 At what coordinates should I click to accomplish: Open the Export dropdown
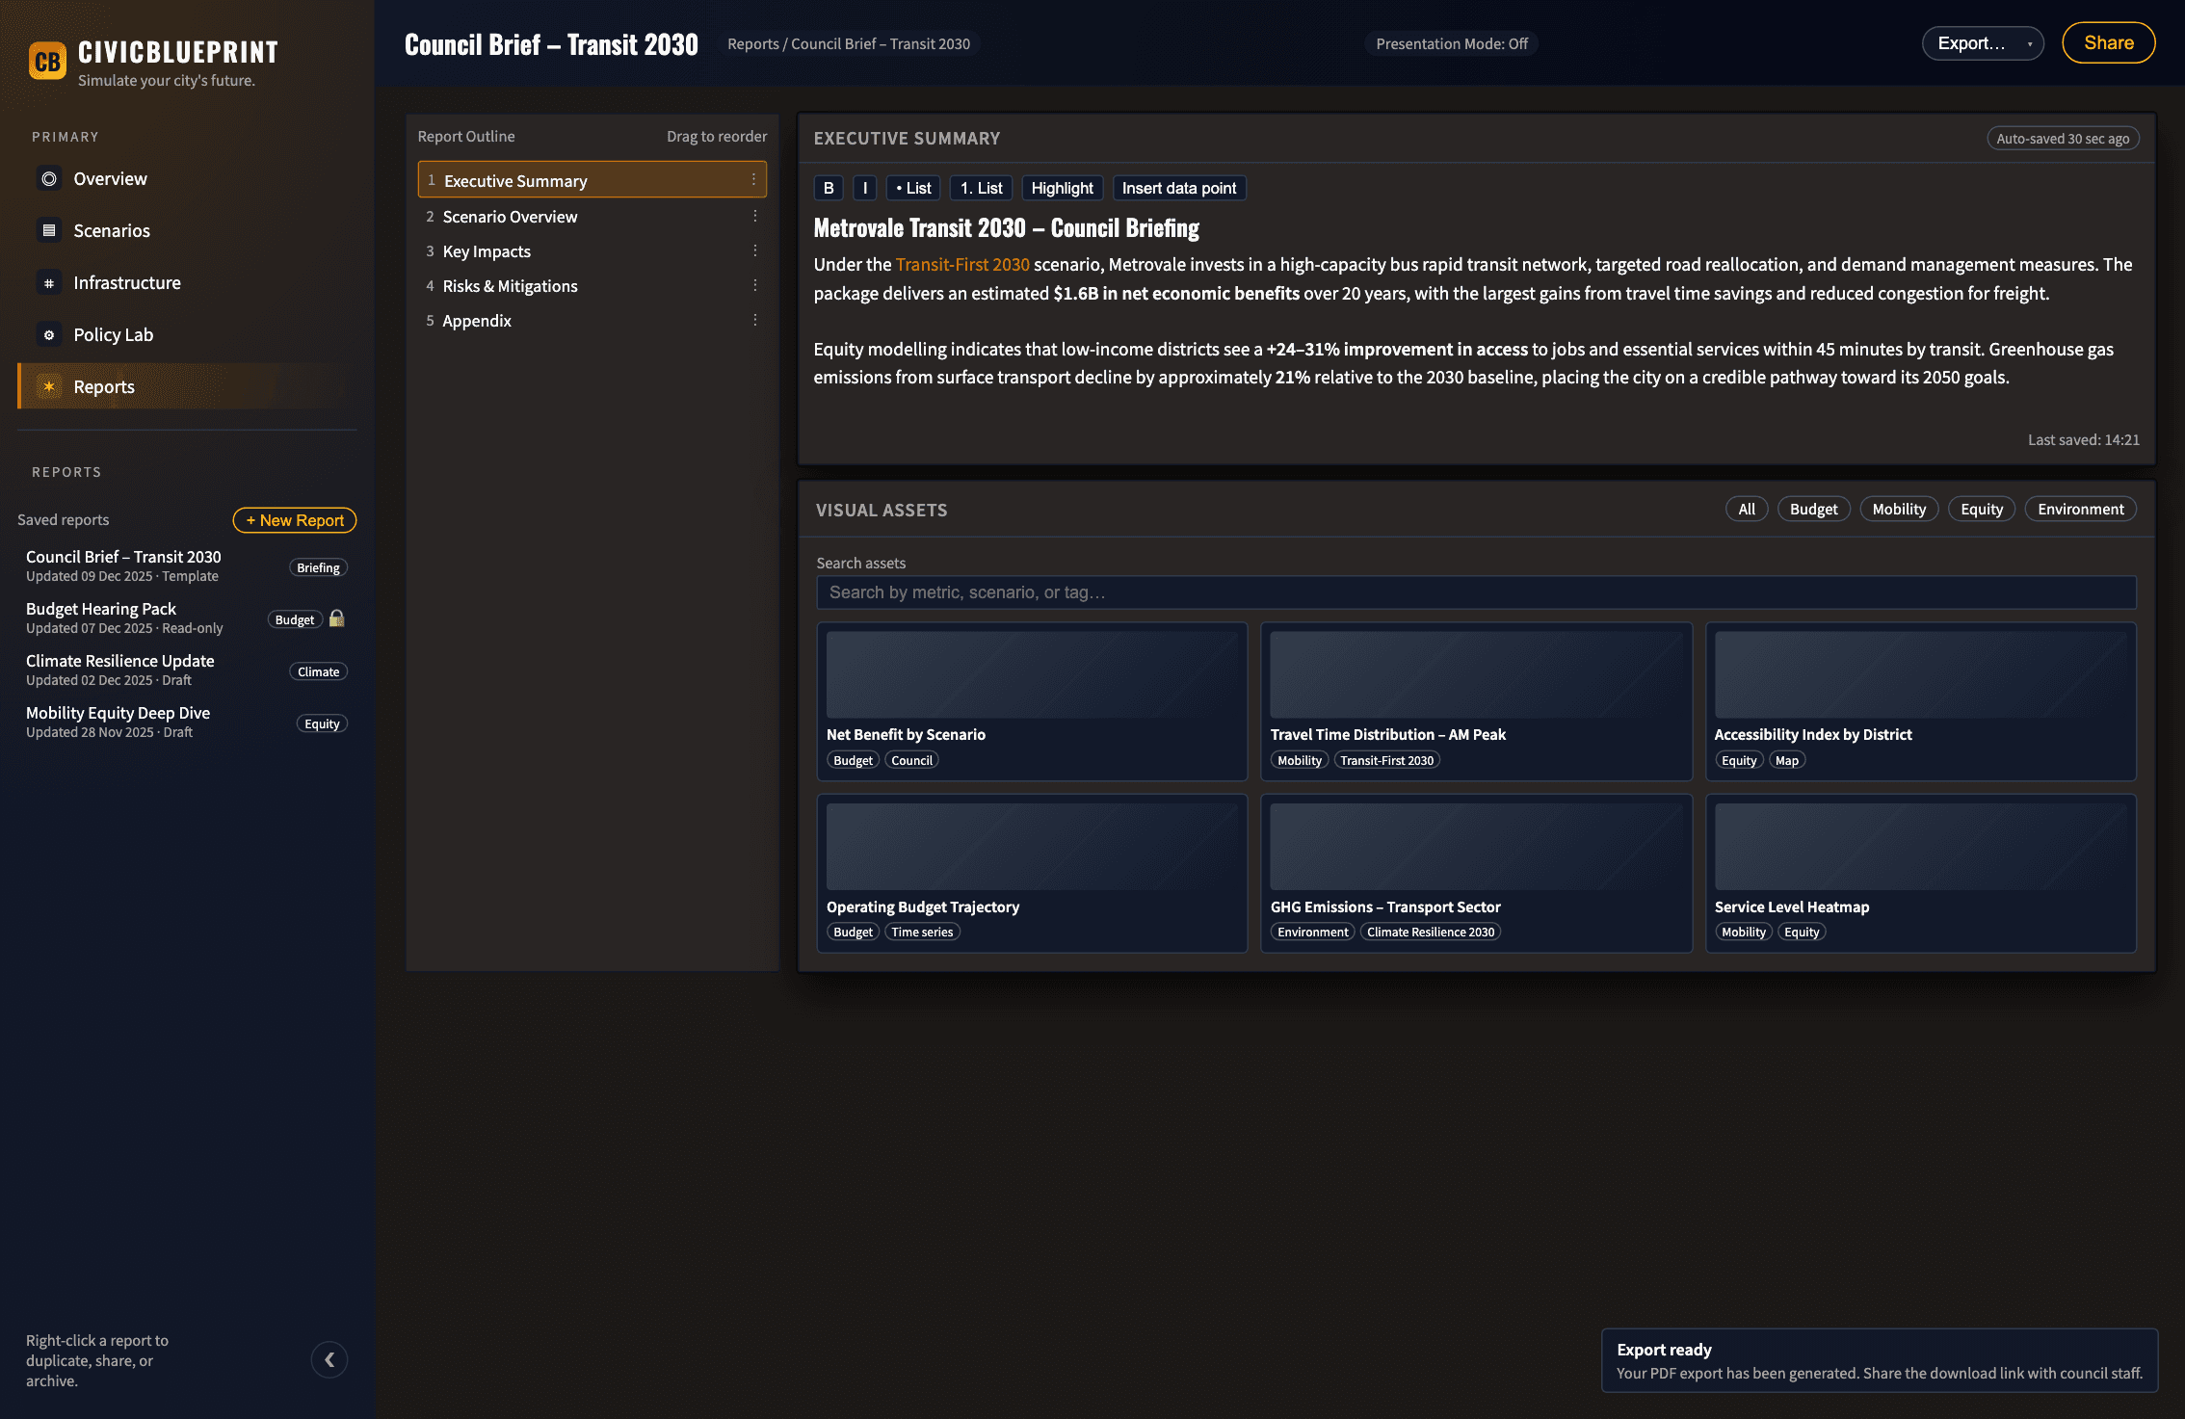tap(1982, 43)
